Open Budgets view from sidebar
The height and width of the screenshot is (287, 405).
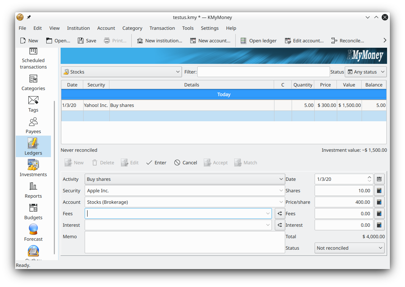coord(33,211)
